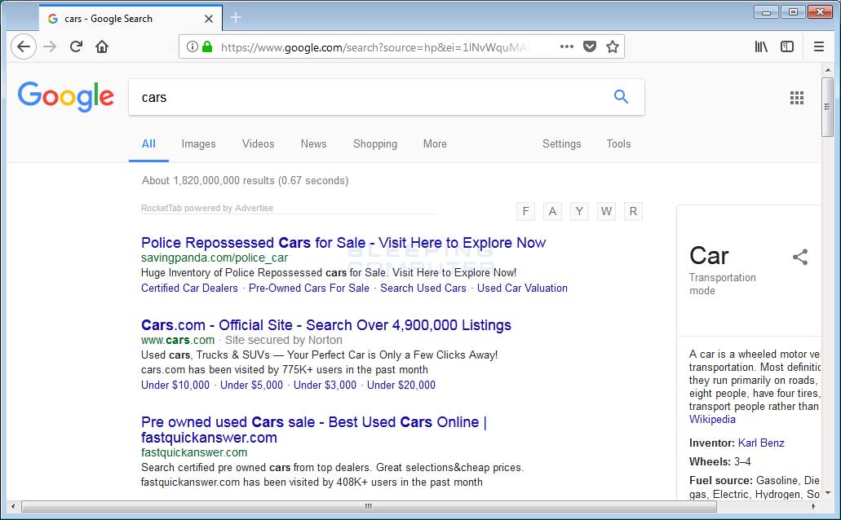Switch to the Images results tab
Image resolution: width=841 pixels, height=520 pixels.
click(198, 143)
